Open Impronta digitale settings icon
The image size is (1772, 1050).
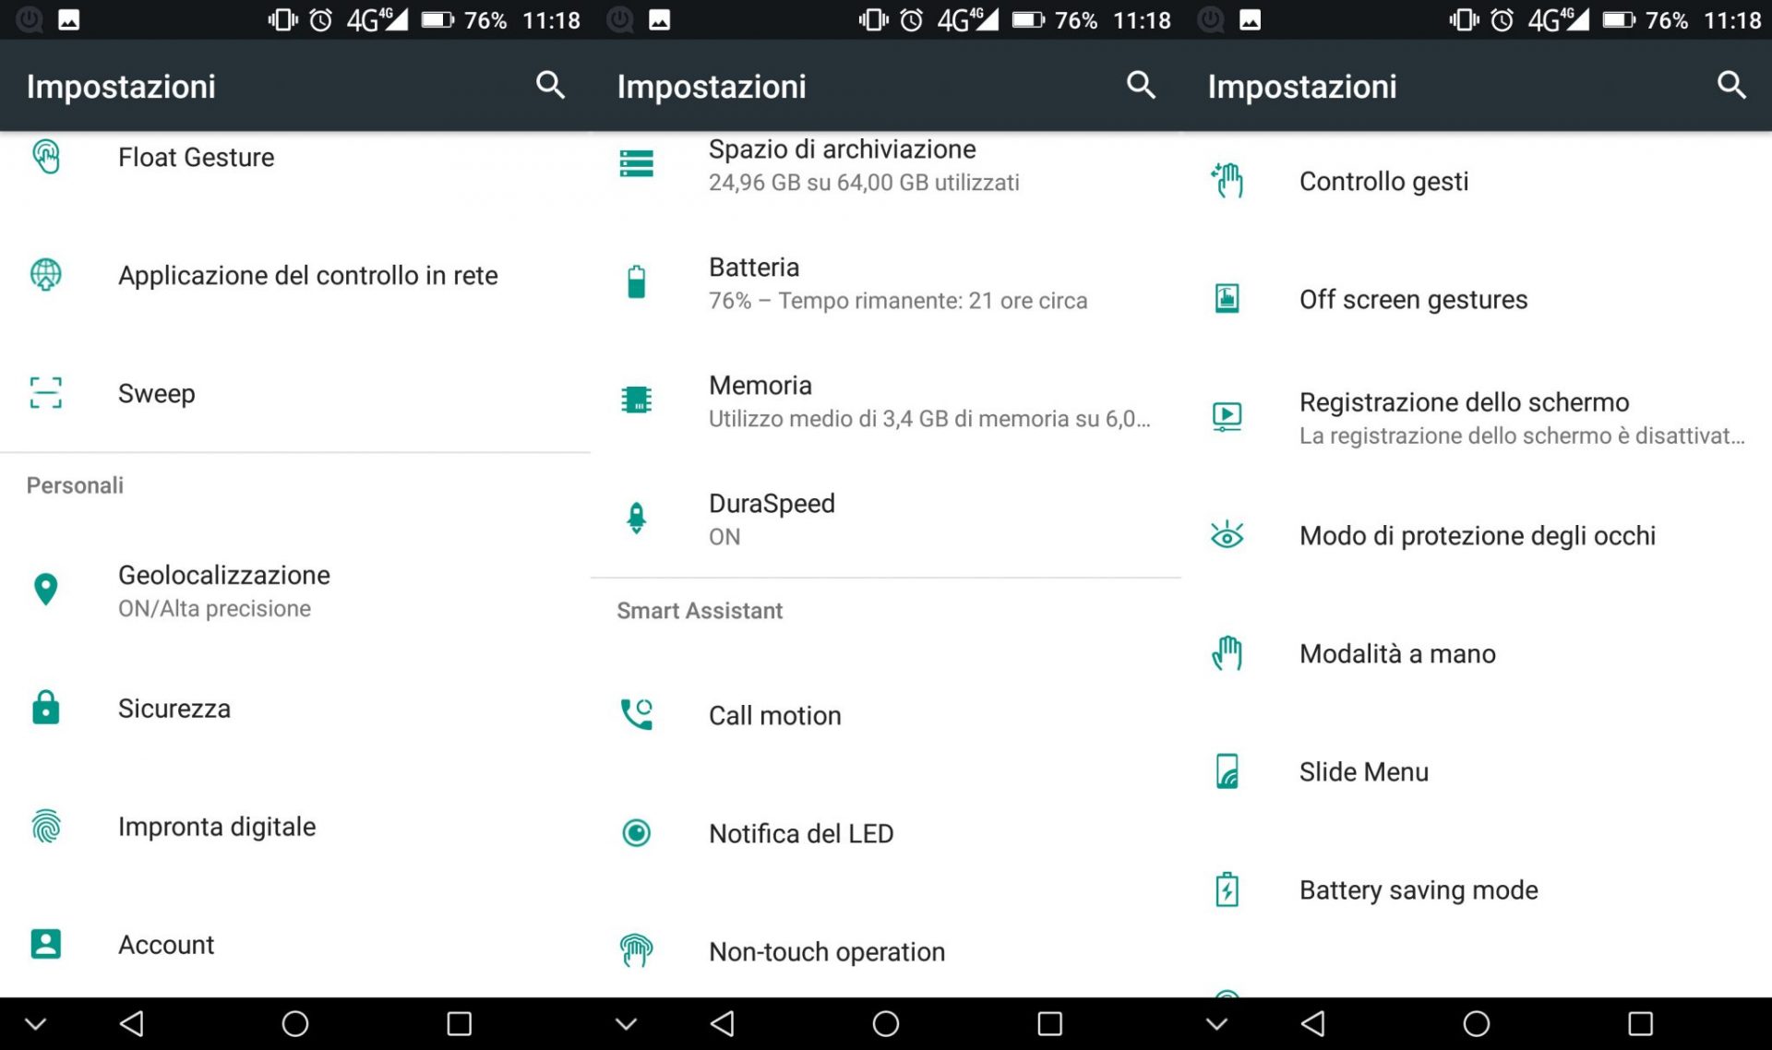[45, 825]
